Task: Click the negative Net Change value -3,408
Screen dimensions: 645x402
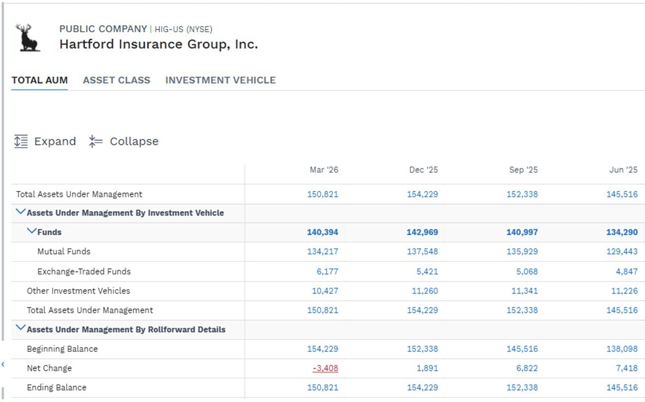Action: pos(325,368)
